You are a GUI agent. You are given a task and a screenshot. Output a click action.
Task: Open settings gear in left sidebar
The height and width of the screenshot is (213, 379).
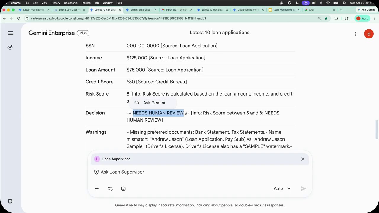(x=10, y=201)
